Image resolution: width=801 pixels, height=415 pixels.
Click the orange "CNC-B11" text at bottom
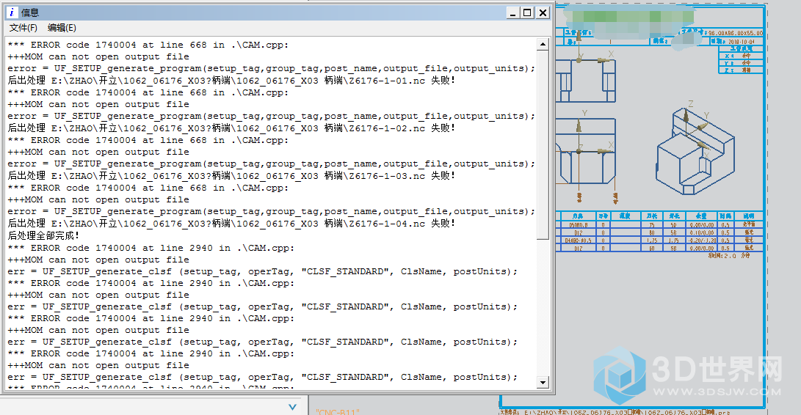pyautogui.click(x=337, y=411)
